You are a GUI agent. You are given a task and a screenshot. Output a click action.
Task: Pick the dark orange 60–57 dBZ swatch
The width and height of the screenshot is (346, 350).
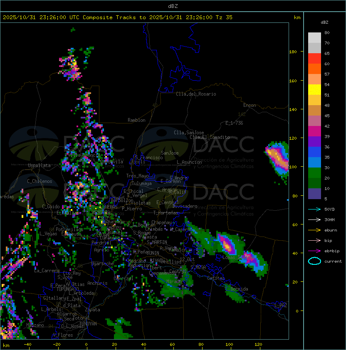(314, 69)
